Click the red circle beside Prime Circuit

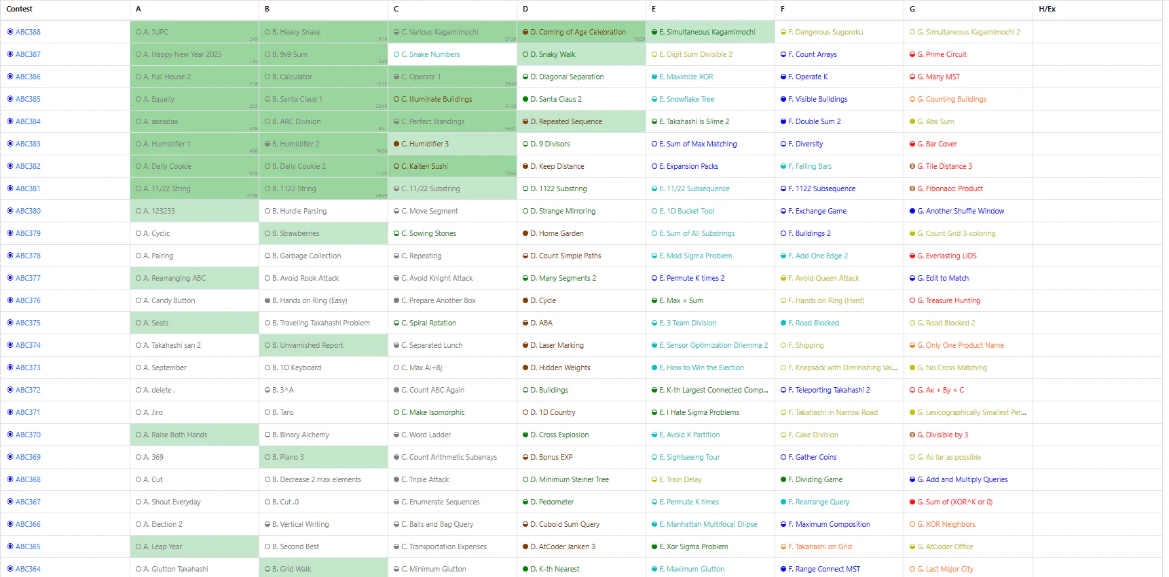[912, 54]
